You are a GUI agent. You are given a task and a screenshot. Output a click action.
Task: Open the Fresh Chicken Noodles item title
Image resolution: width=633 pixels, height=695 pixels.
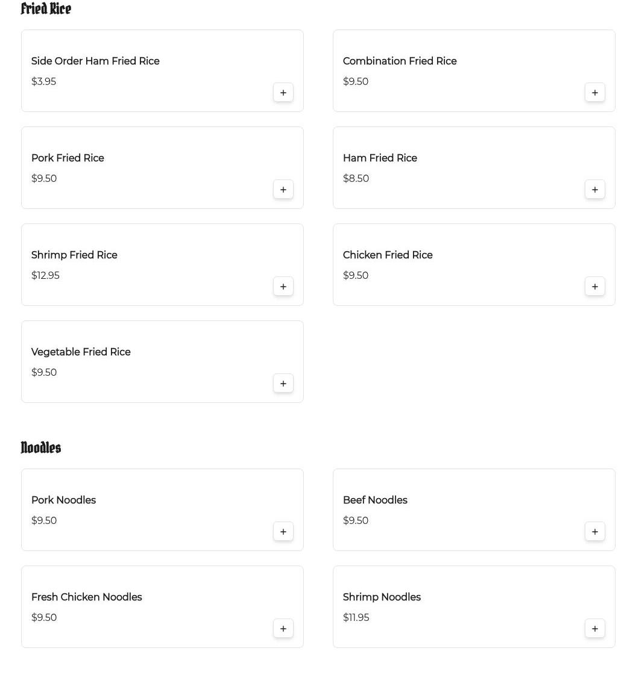(x=86, y=597)
